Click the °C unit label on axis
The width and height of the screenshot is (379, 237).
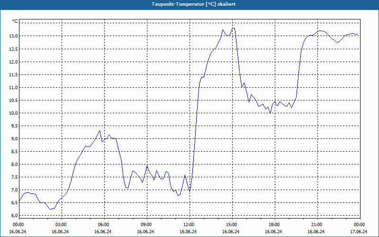(x=15, y=21)
